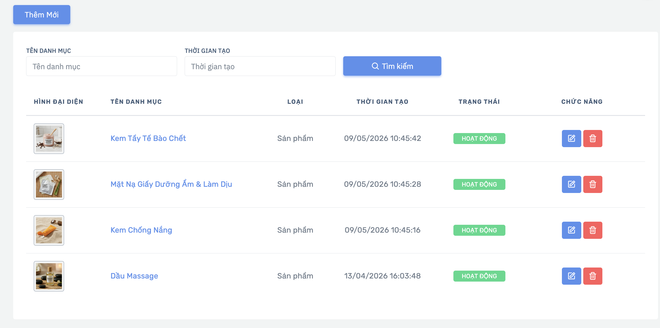Edit the Mặt Nạ Giấy Dưỡng Ẩm row
Viewport: 660px width, 328px height.
pyautogui.click(x=571, y=184)
